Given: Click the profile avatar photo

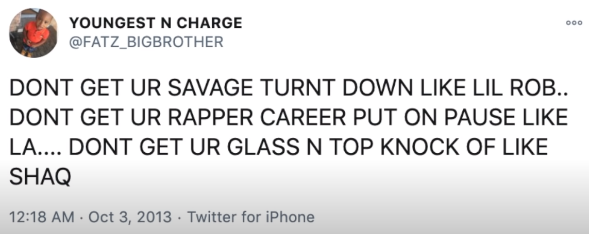Looking at the screenshot, I should (33, 33).
